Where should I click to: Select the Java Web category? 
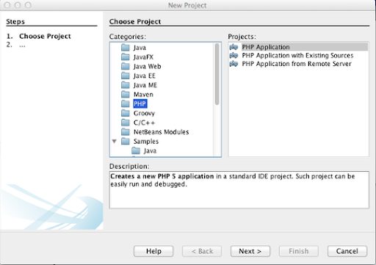[147, 66]
